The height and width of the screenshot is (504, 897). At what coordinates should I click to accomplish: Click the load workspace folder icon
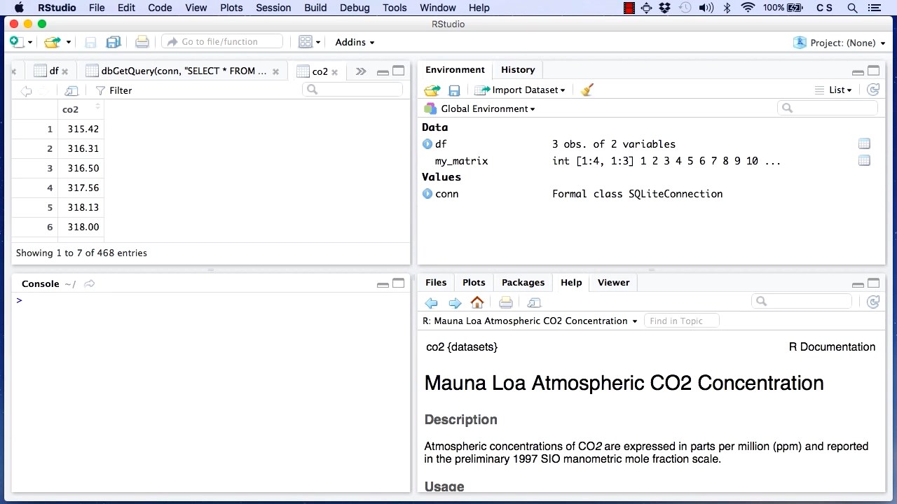click(432, 90)
